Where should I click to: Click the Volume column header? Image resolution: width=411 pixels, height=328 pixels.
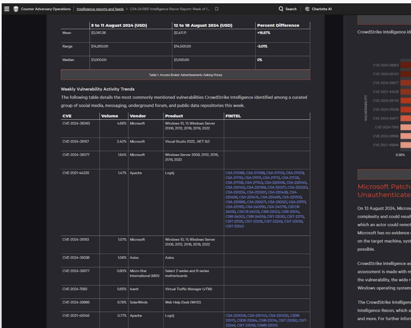coord(110,116)
